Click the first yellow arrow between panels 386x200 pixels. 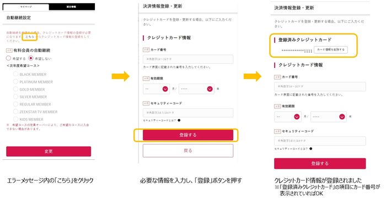tap(121, 76)
